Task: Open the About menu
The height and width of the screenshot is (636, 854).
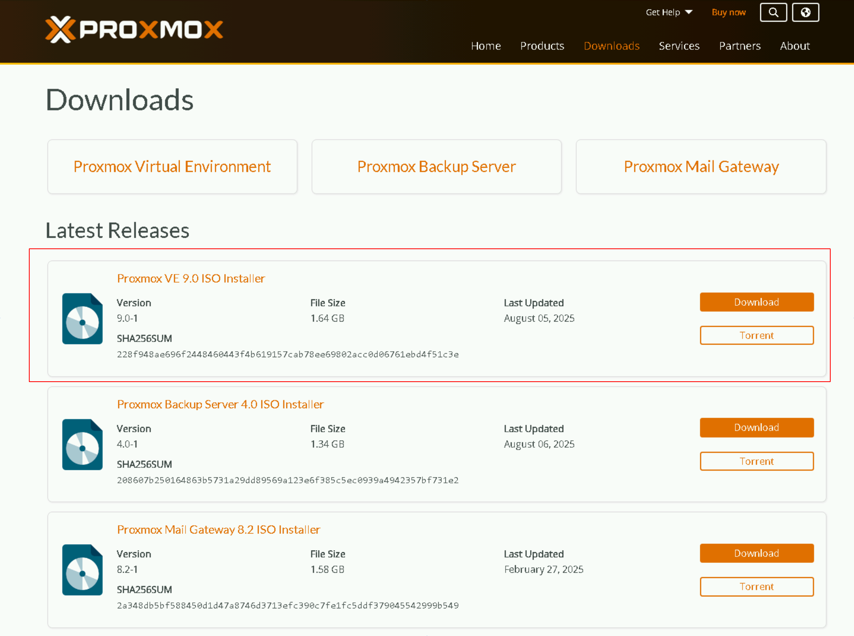Action: coord(795,46)
